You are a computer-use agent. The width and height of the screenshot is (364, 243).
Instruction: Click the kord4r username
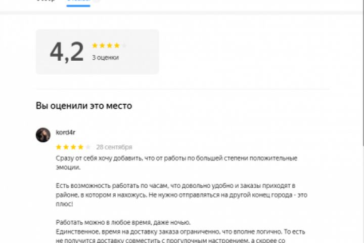coord(66,133)
